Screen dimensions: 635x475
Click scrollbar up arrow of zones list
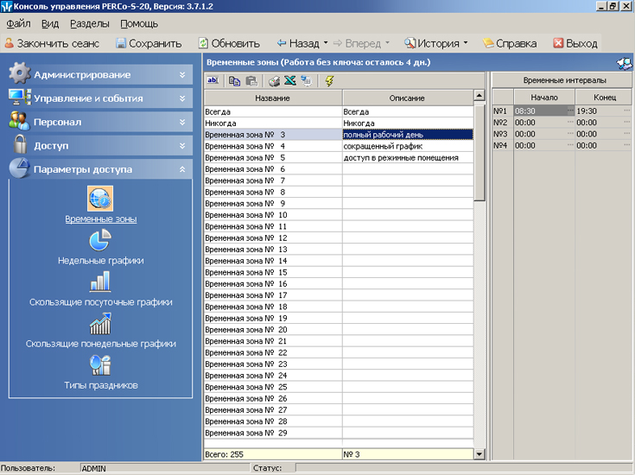tap(479, 96)
